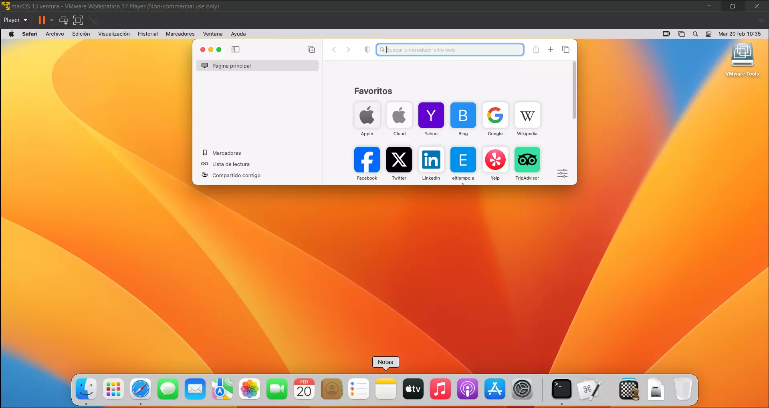Hide the Safari sidebar with the sidebar icon
This screenshot has height=408, width=769.
(x=235, y=50)
